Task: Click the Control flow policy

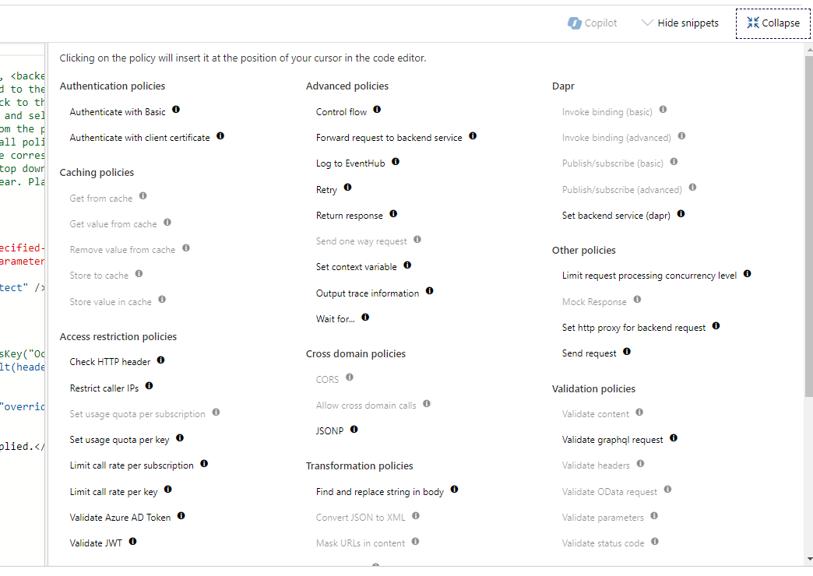Action: pos(340,111)
